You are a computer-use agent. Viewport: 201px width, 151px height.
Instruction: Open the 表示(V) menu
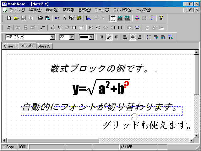coord(52,10)
